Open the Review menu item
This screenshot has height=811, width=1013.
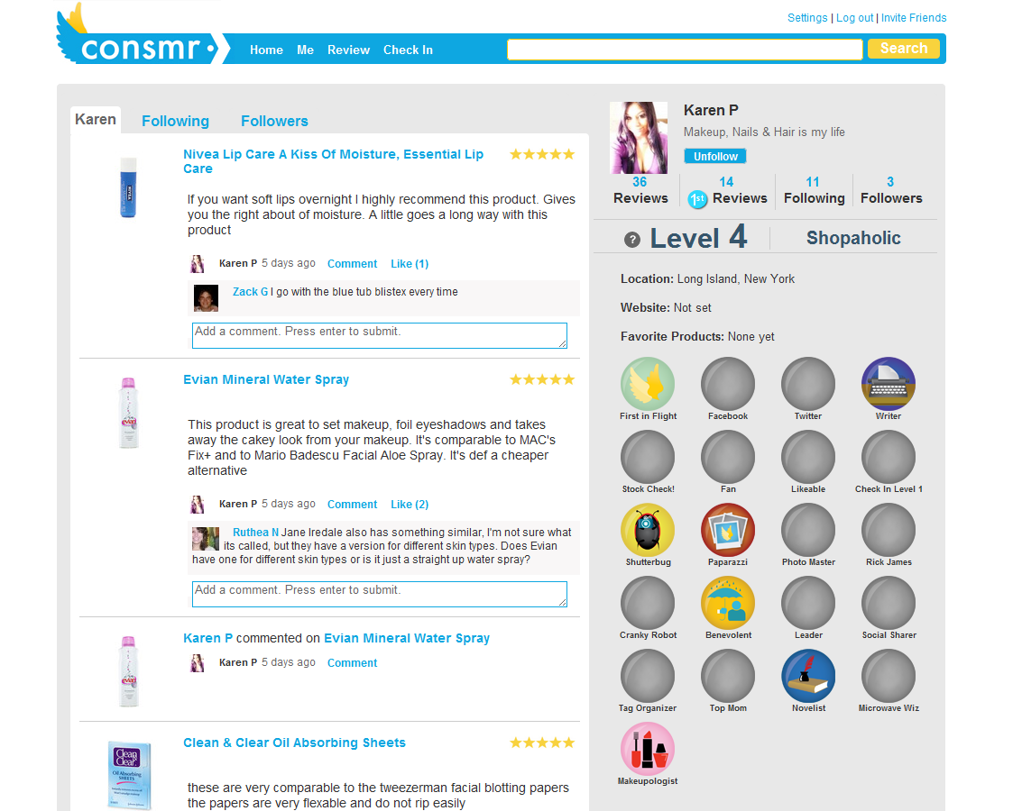348,50
